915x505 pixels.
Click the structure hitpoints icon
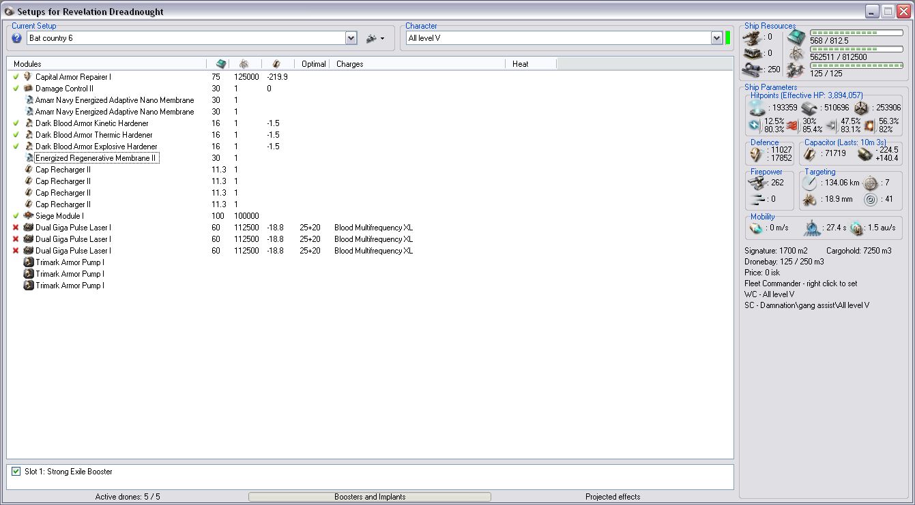coord(862,108)
